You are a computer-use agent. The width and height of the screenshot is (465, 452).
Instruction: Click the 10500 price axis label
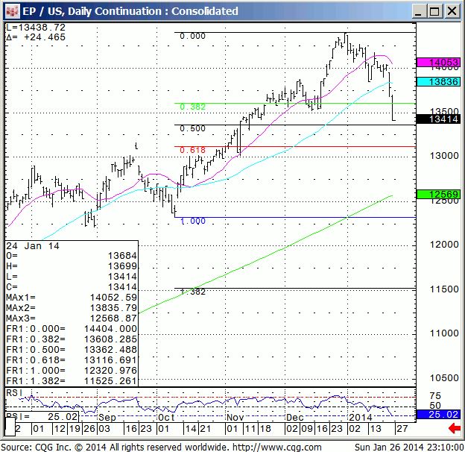tap(444, 378)
